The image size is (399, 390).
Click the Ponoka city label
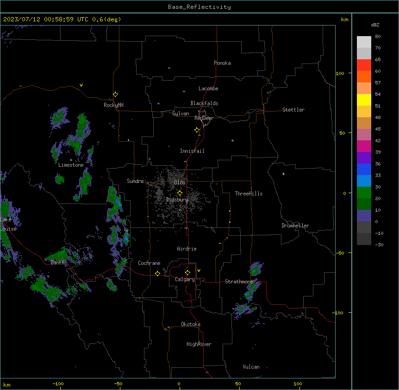pyautogui.click(x=222, y=63)
